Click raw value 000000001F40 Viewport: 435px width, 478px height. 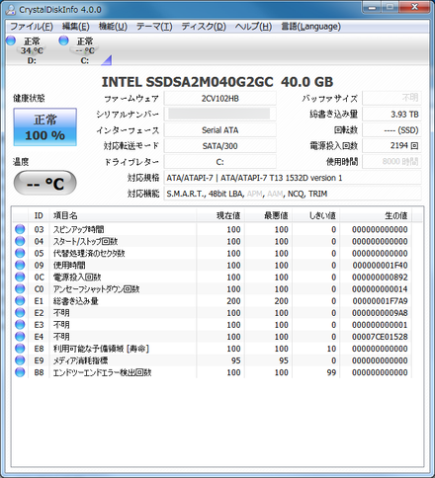tap(380, 265)
